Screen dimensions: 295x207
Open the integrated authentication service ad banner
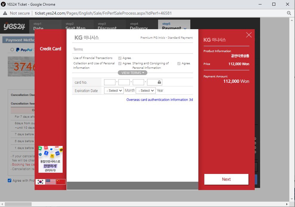pos(50,159)
